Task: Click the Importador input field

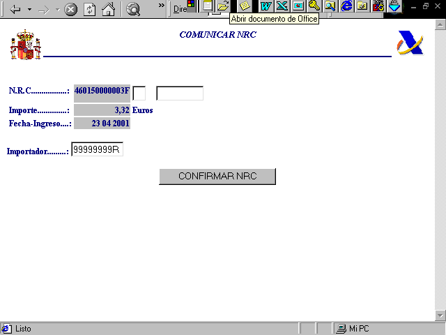Action: click(97, 149)
